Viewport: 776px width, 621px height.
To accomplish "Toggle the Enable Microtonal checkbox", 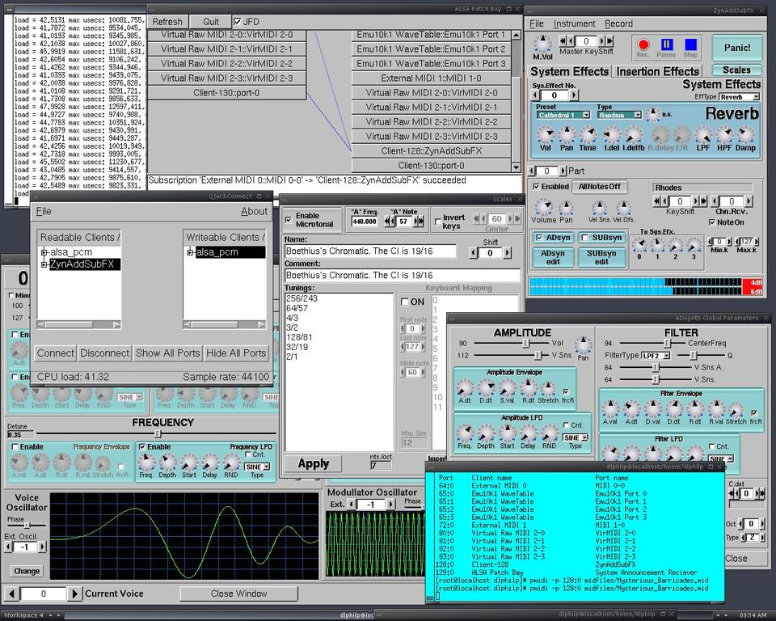I will coord(289,220).
